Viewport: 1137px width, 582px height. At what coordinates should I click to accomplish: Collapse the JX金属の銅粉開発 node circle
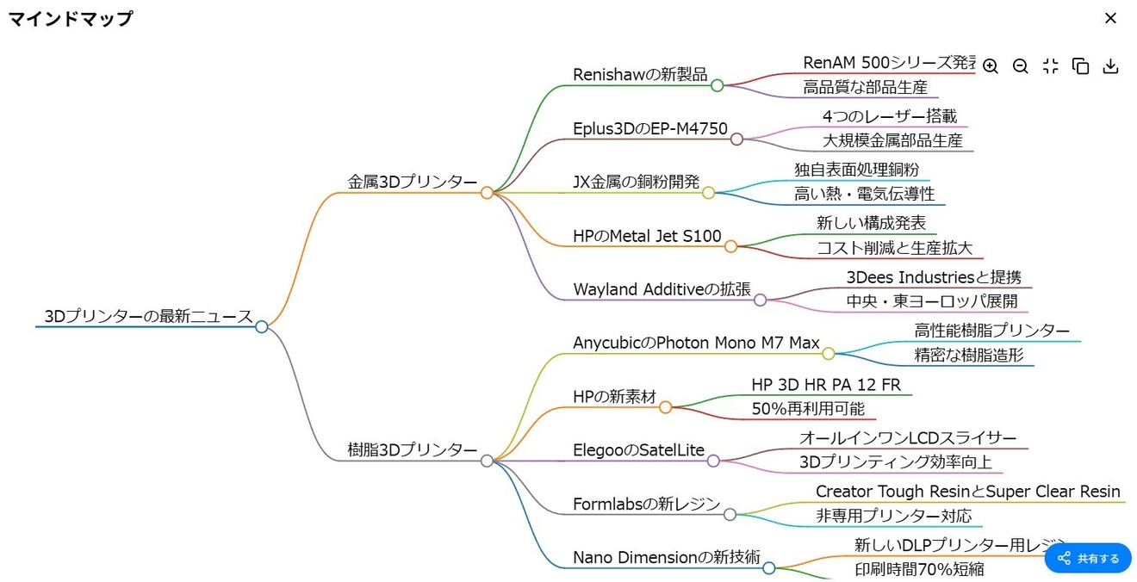708,193
